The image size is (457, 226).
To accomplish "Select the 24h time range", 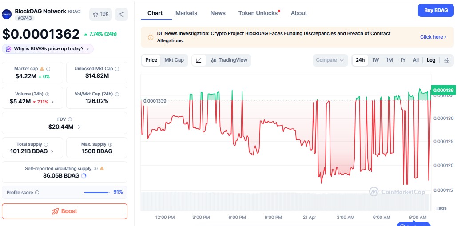I will tap(360, 60).
